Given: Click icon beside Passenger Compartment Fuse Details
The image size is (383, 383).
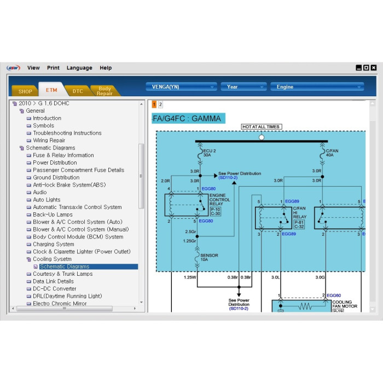Looking at the screenshot, I should point(29,170).
